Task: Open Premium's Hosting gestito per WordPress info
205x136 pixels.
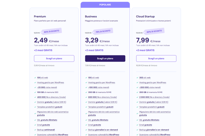Action: pyautogui.click(x=50, y=83)
